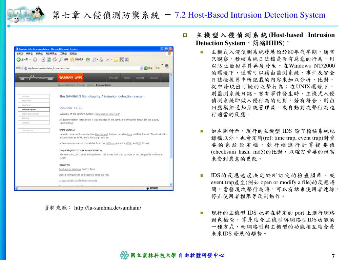Click the Favorites star icon in IE toolbar
Viewport: 347px width, 260px height.
[x=72, y=60]
